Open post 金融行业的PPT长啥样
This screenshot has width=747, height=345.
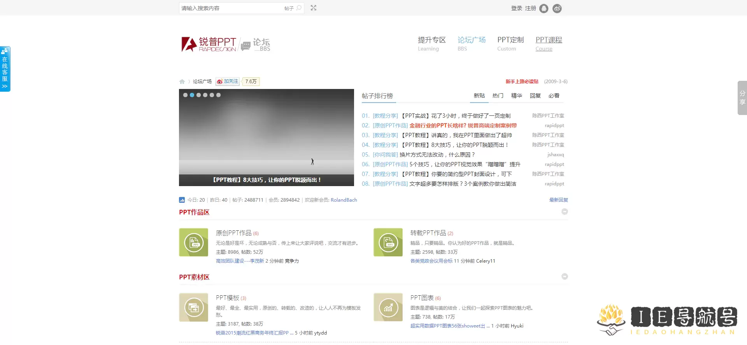[463, 125]
